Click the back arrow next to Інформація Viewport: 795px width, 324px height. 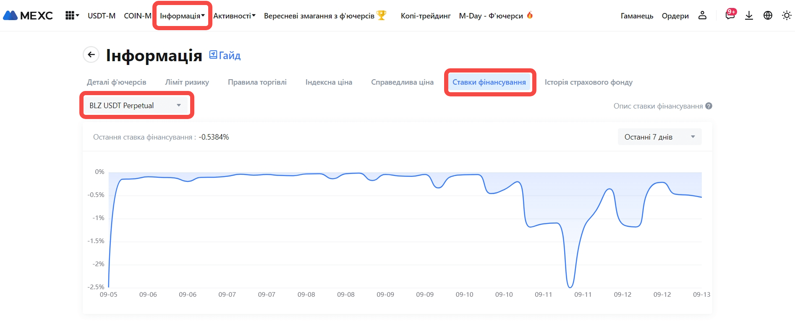91,55
